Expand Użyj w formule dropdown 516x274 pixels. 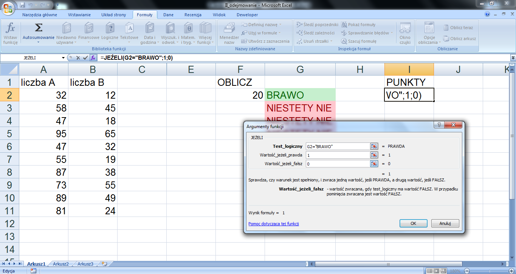point(280,33)
